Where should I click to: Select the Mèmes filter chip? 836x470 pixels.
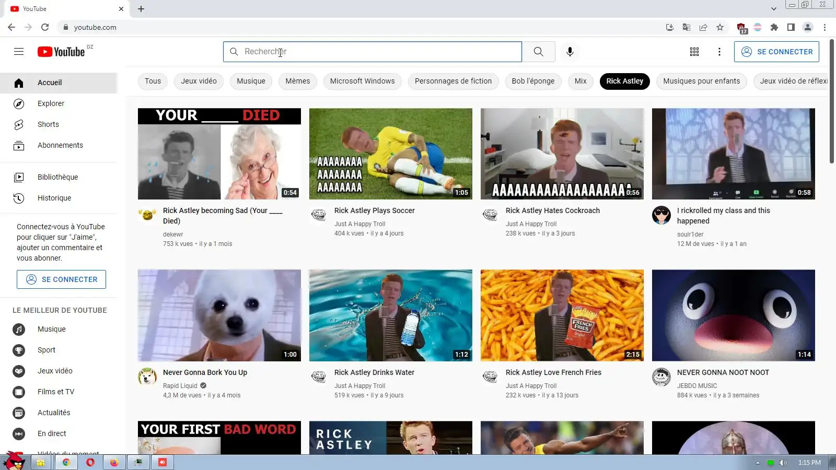point(298,81)
